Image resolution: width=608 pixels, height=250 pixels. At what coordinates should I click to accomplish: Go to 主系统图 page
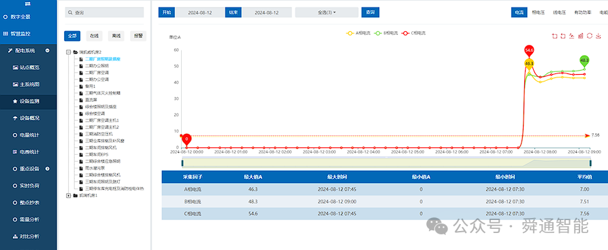29,84
